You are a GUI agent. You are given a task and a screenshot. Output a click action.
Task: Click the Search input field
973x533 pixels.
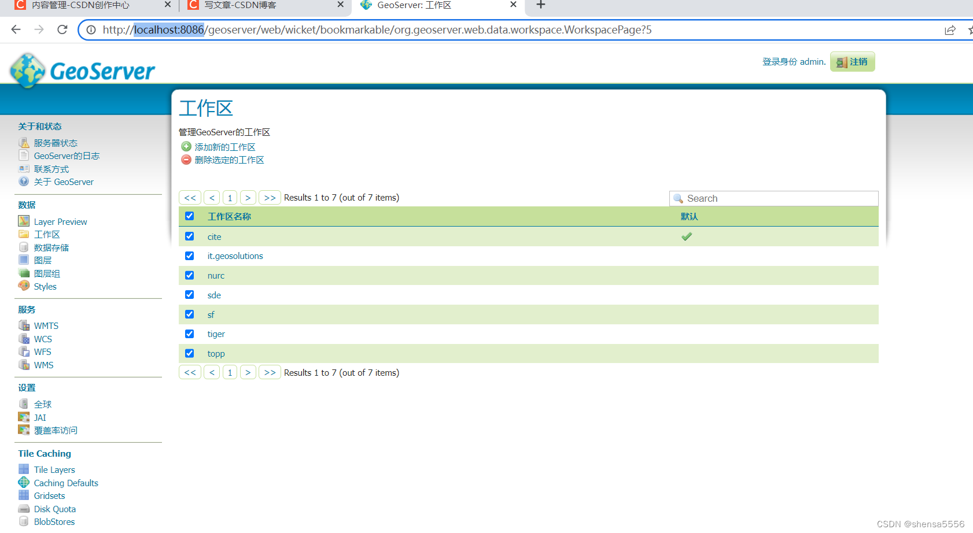tap(774, 198)
